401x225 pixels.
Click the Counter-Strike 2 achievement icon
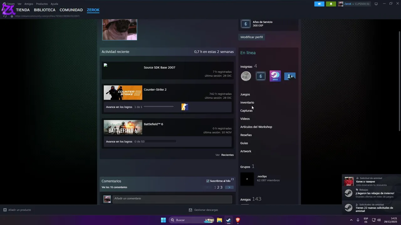pos(185,107)
